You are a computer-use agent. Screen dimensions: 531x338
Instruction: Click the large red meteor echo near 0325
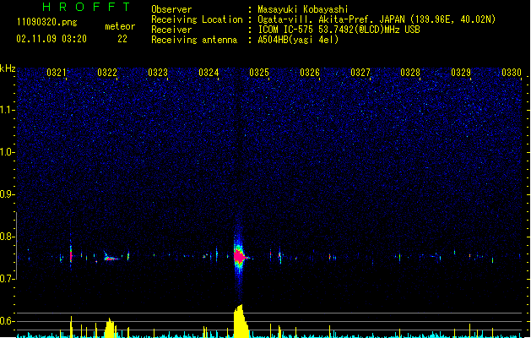[x=240, y=256]
